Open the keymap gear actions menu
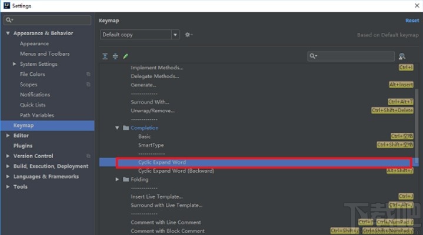Viewport: 423px width, 235px height. pyautogui.click(x=188, y=35)
